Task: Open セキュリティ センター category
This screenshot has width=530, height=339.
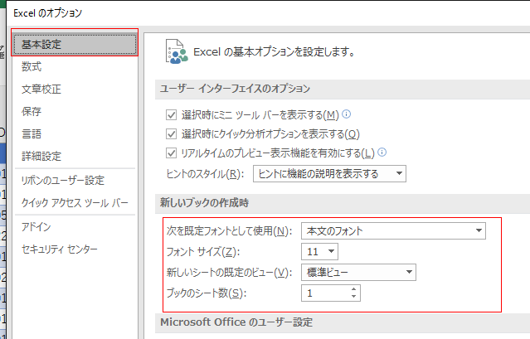Action: pos(60,249)
